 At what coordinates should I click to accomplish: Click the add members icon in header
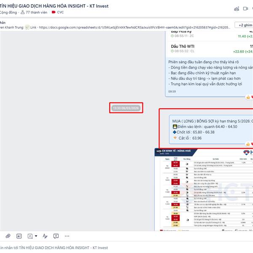(237, 9)
